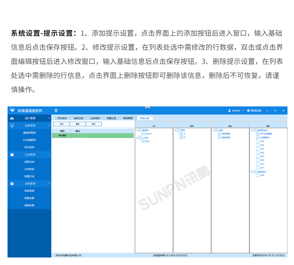Collapse the 小组长 tree node
Viewport: 294px width, 265px height.
(137, 138)
